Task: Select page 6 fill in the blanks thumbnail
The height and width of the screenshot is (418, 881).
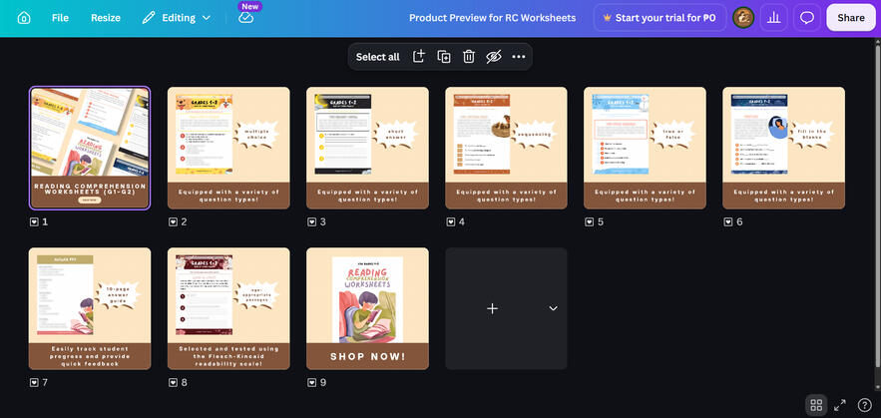Action: pos(784,148)
